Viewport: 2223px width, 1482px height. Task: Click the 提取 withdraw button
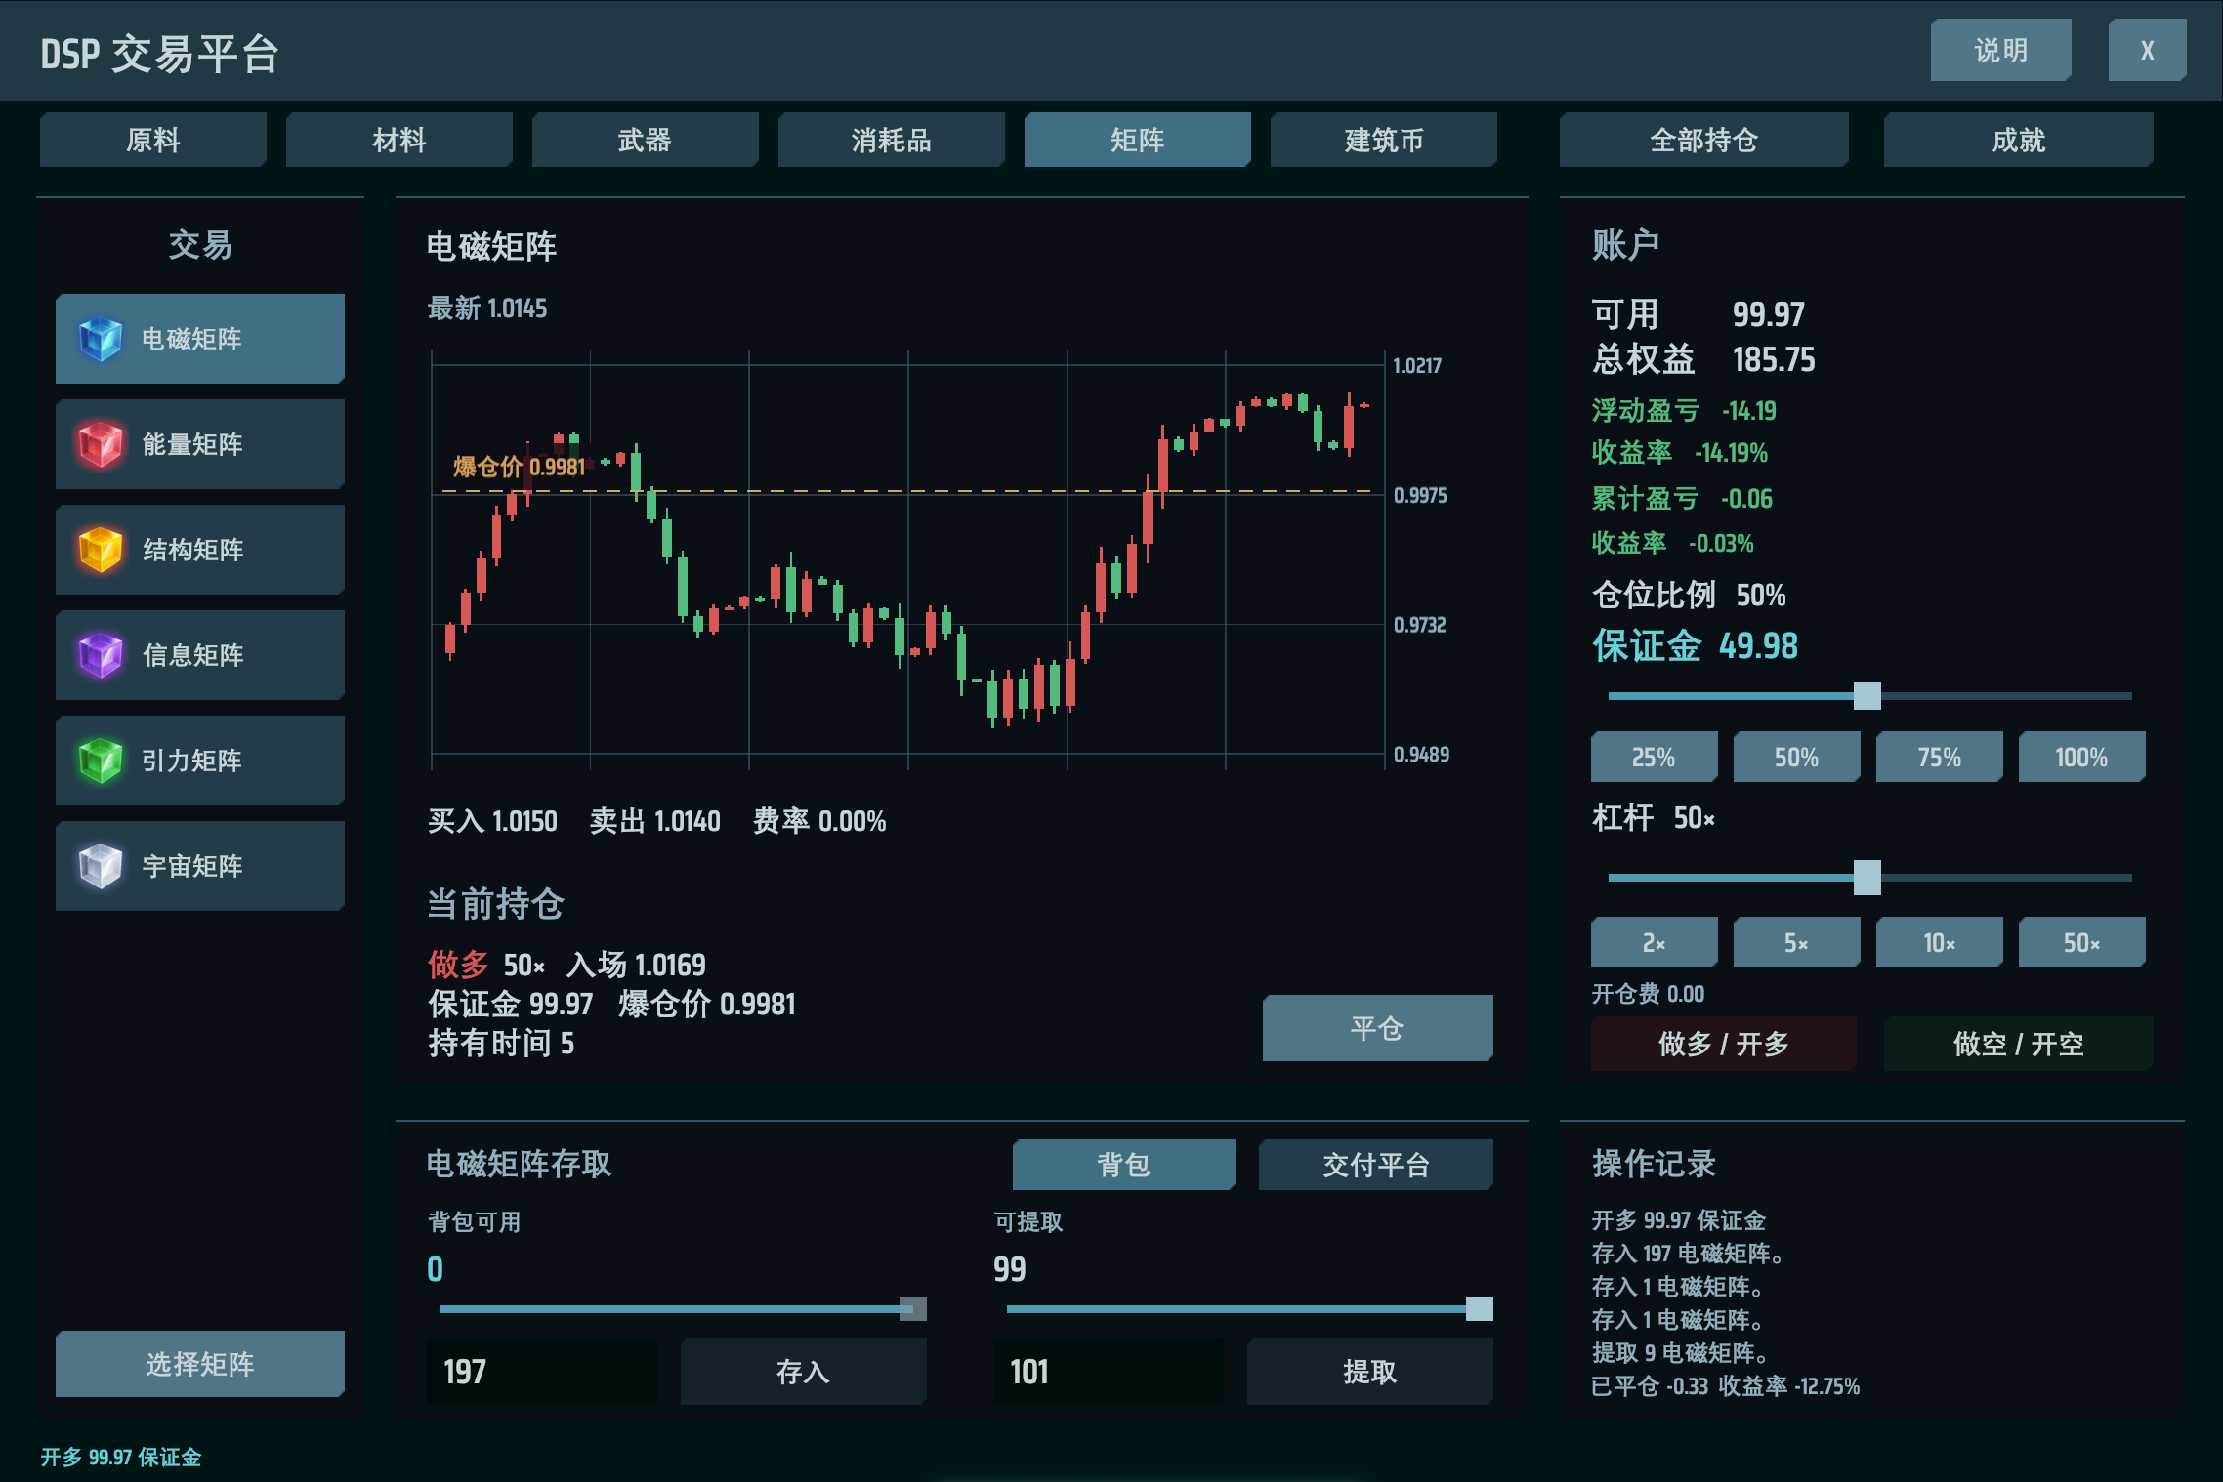[1370, 1372]
